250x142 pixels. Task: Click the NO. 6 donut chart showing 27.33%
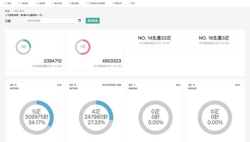coord(96,117)
